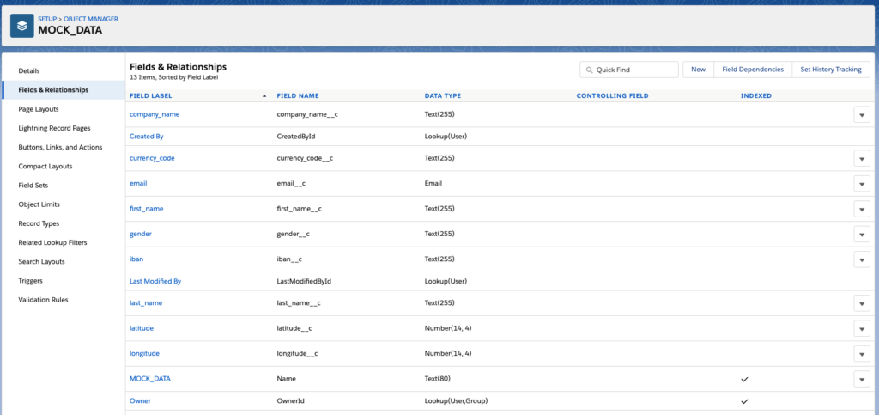Sort by the FIELD NAME column header

click(298, 96)
